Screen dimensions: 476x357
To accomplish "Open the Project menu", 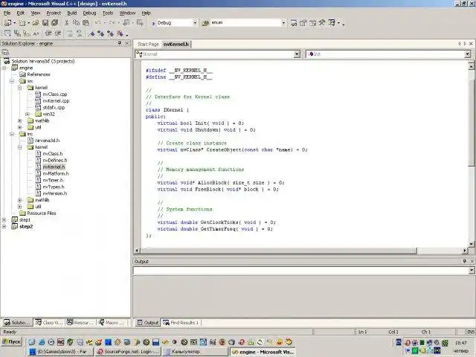I will coord(54,13).
